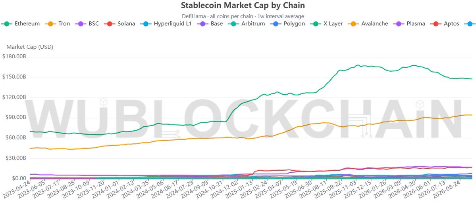Click the Stablecoin Market Cap by Chain title
This screenshot has height=202, width=476.
coord(243,5)
